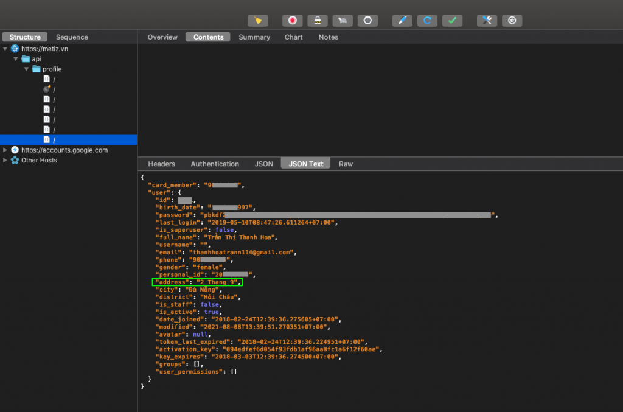Viewport: 623px width, 412px height.
Task: Select the highlighted / request row
Action: [x=69, y=140]
